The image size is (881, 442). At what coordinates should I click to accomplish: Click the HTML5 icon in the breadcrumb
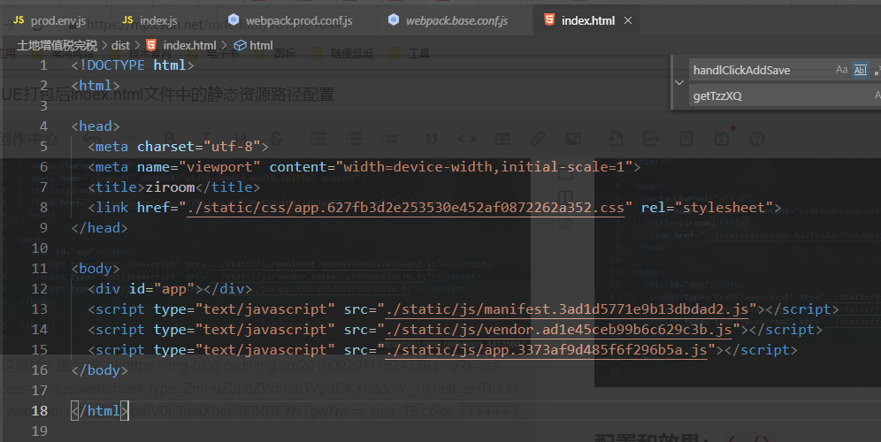click(151, 45)
